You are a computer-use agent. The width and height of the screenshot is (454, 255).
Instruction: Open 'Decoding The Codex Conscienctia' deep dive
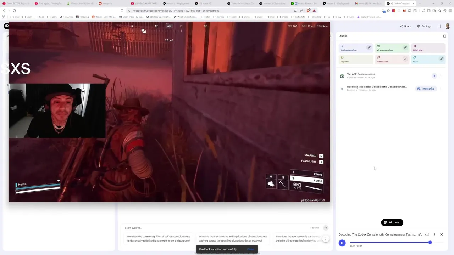tap(377, 88)
